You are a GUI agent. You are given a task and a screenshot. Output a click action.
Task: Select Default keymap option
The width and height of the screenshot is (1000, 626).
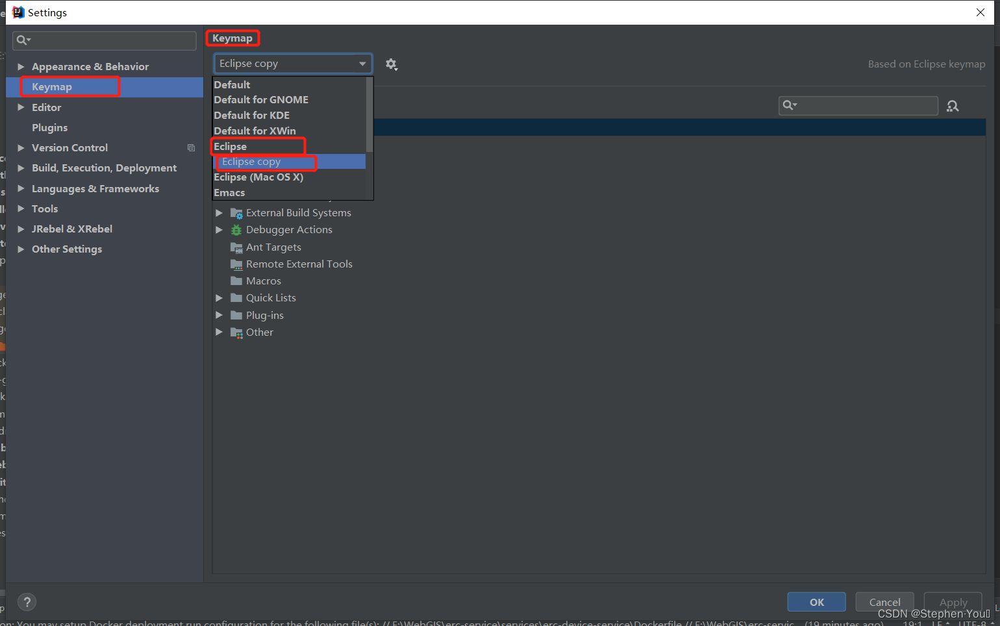pos(290,84)
